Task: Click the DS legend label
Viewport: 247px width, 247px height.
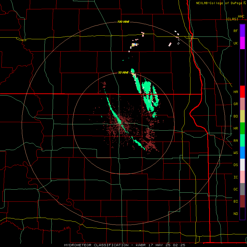Action: [x=235, y=165]
